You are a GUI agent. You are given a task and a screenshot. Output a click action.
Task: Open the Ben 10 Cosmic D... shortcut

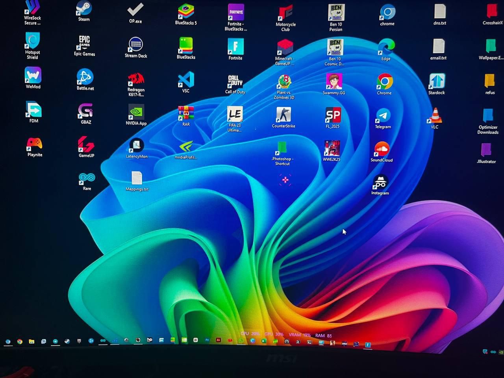[x=335, y=52]
